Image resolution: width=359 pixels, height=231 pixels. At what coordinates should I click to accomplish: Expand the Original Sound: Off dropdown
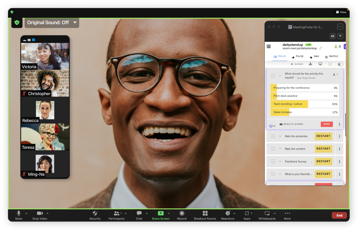click(x=75, y=23)
